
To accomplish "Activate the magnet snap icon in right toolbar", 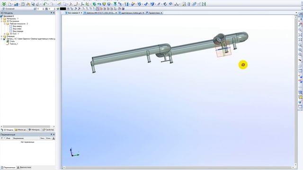I will (300, 25).
